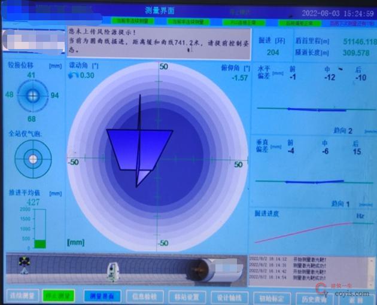Open the 信息检核 page

tap(145, 297)
